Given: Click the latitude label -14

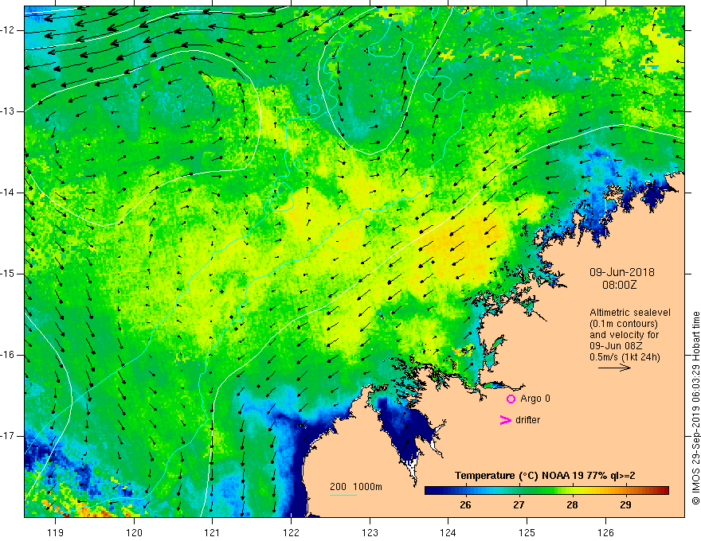Looking at the screenshot, I should [x=8, y=193].
